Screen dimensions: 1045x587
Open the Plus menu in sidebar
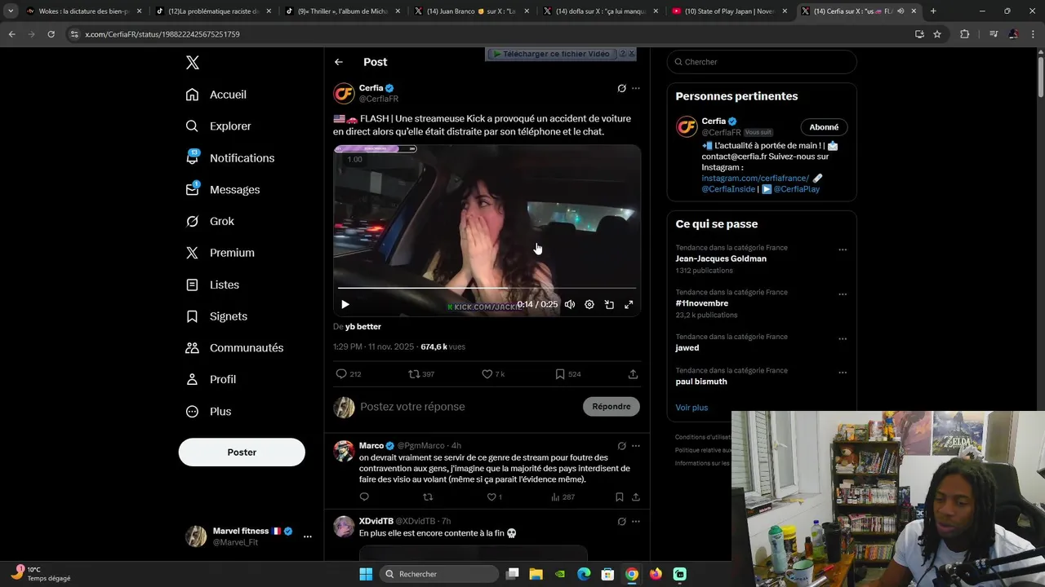pyautogui.click(x=208, y=412)
